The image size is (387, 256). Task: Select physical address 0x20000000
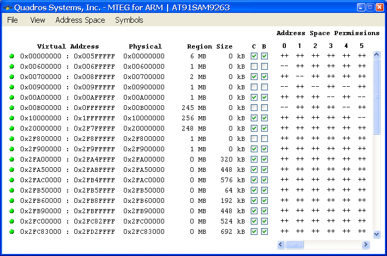coord(144,129)
